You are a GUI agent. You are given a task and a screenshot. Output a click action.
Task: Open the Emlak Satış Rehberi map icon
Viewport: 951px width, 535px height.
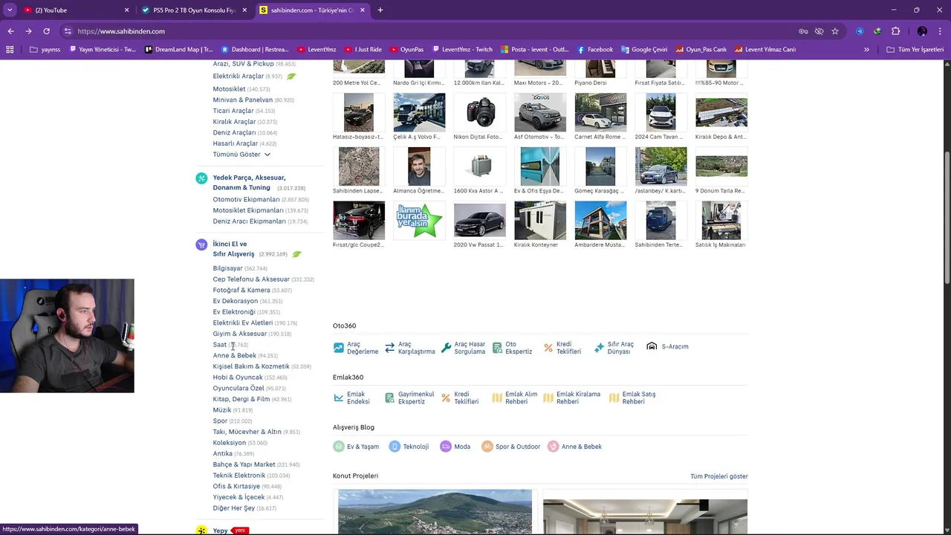coord(614,398)
